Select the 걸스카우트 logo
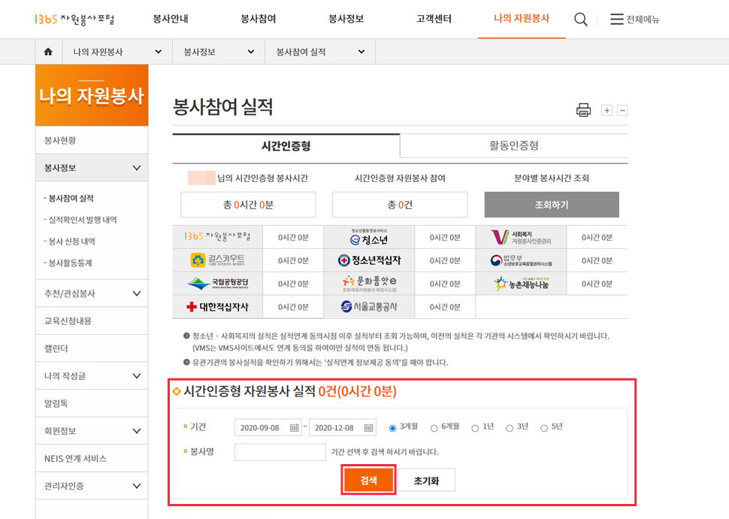 tap(218, 260)
